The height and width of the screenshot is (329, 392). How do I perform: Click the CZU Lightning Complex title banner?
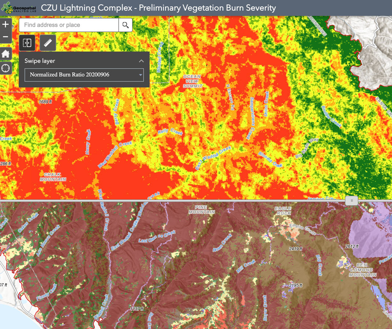tap(159, 7)
